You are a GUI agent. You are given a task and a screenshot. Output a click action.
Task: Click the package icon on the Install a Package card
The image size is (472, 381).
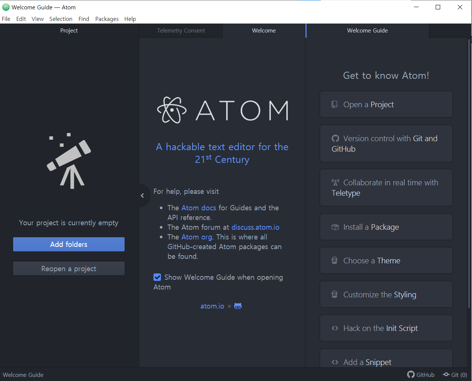335,227
